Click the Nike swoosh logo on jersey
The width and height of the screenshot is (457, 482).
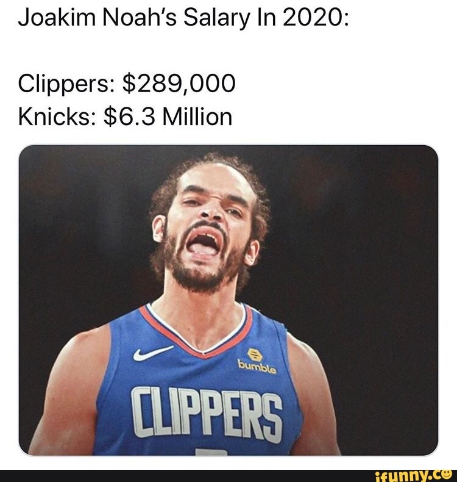[x=153, y=353]
